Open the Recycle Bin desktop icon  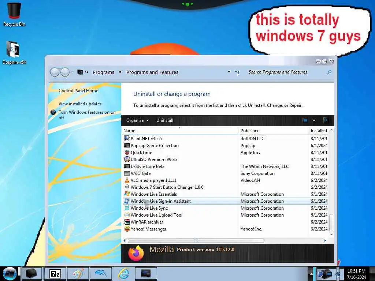pos(14,14)
